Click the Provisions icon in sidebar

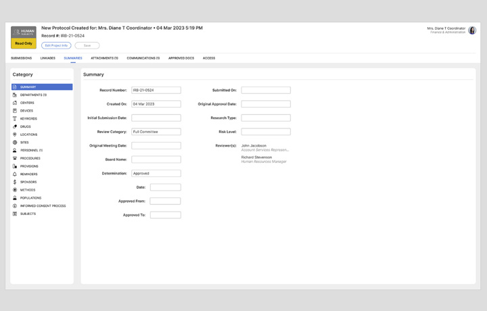tap(15, 166)
